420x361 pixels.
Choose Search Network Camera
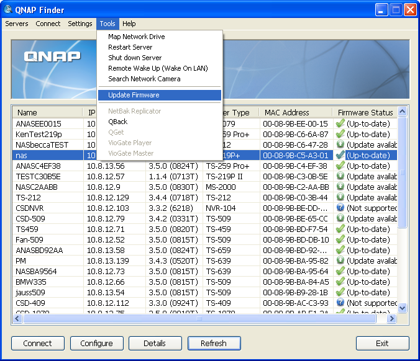[x=160, y=79]
